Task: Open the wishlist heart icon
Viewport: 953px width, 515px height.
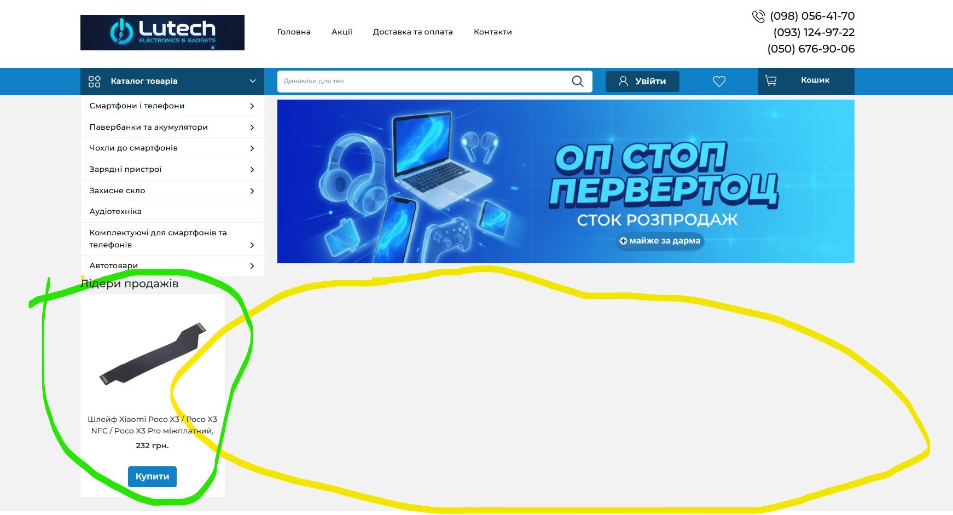Action: (719, 82)
